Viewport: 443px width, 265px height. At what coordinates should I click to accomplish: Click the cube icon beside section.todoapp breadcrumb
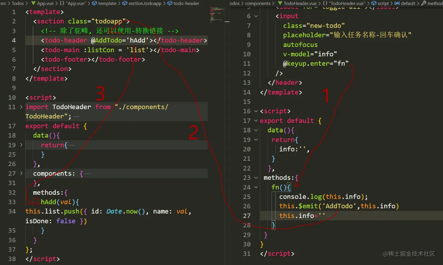[125, 3]
